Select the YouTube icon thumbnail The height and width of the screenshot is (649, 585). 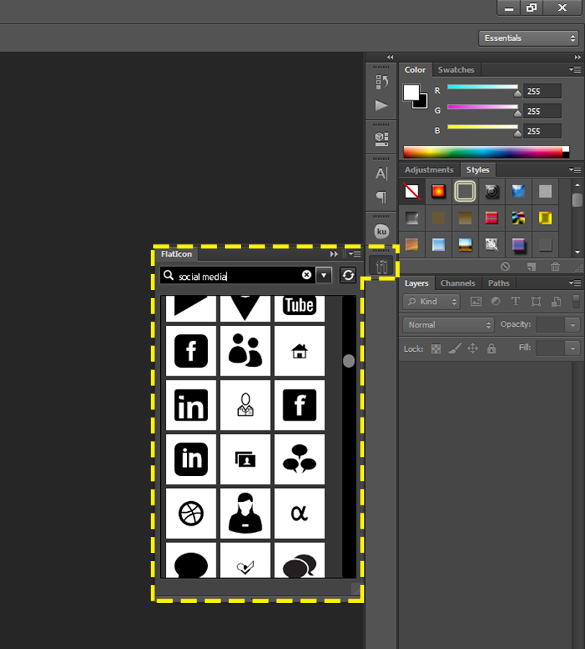[x=299, y=306]
